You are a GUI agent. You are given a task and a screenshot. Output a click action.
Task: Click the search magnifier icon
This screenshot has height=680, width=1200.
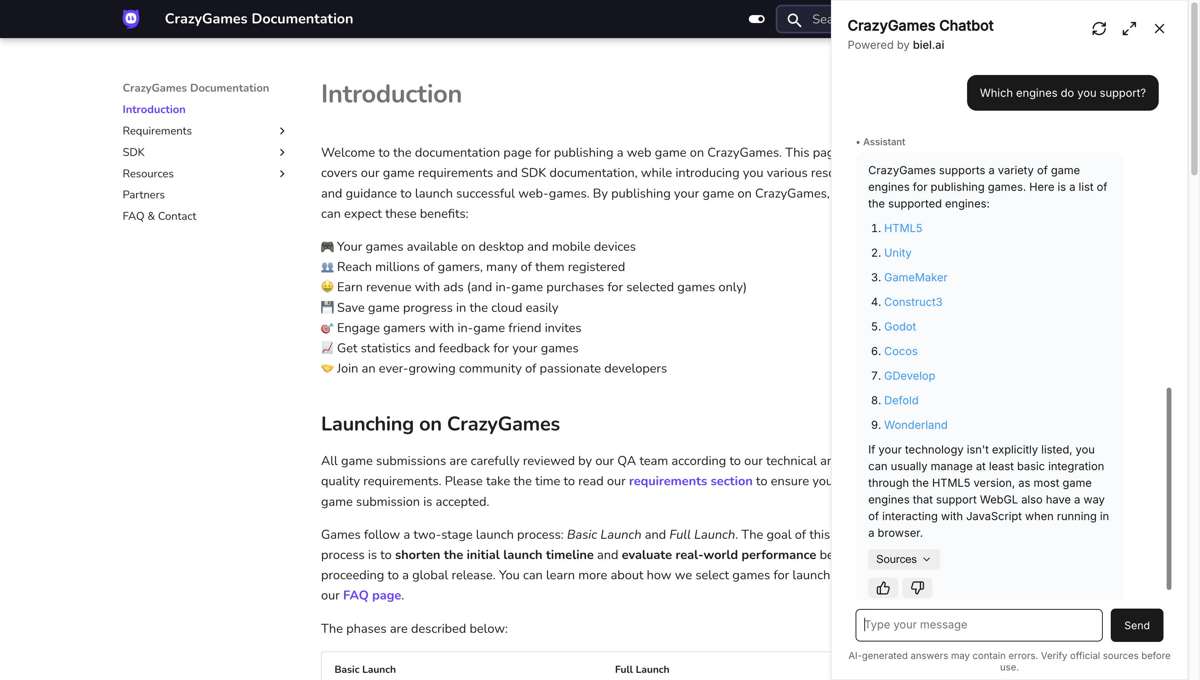pos(794,19)
